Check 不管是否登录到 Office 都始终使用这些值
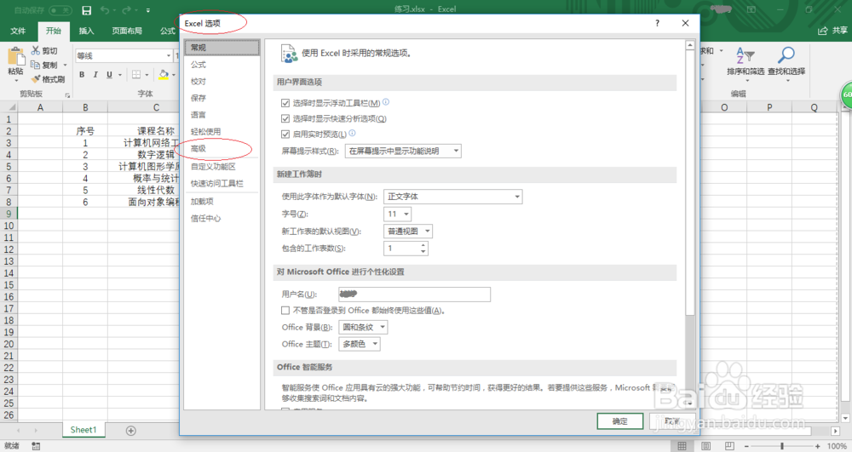Screen dimensions: 852x452 (285, 311)
